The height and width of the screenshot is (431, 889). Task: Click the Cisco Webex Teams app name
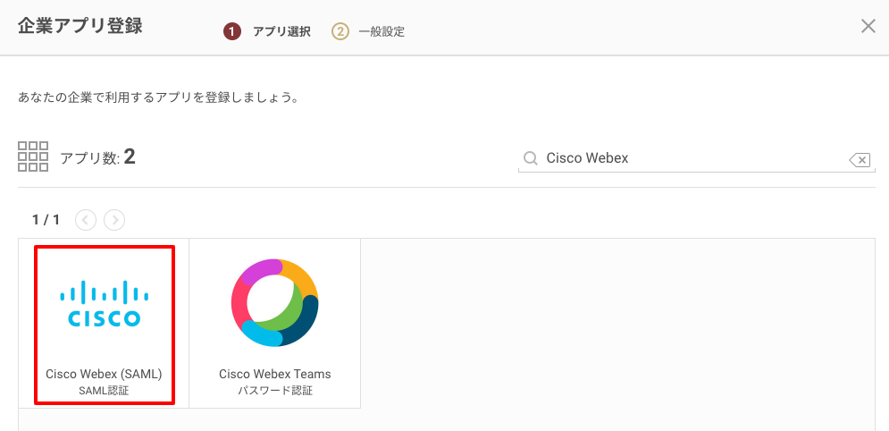click(275, 375)
